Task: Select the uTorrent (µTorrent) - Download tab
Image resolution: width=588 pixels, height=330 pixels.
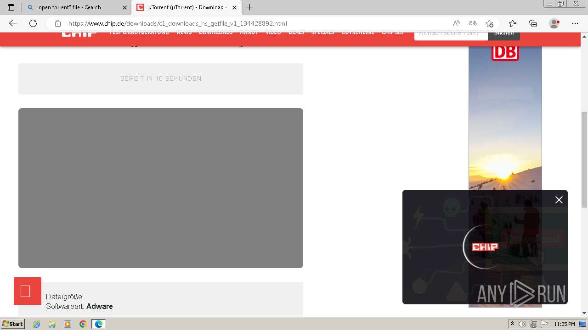Action: point(186,7)
